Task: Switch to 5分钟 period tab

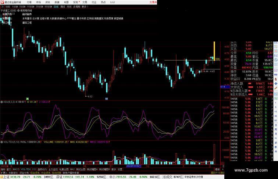Action: 22,7
